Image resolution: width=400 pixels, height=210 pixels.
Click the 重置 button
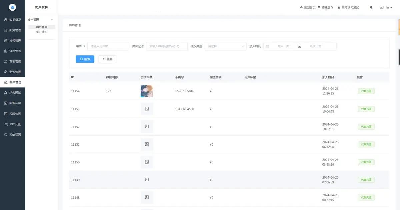tap(108, 59)
